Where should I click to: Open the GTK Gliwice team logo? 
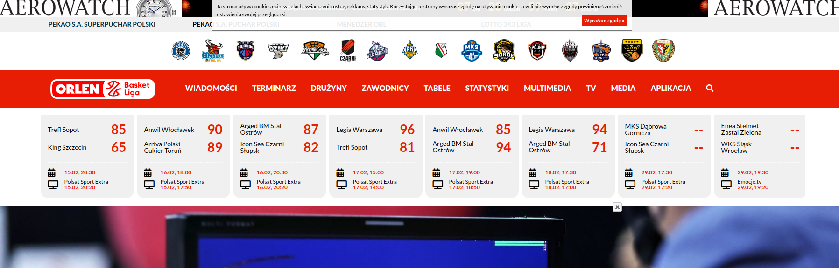601,50
